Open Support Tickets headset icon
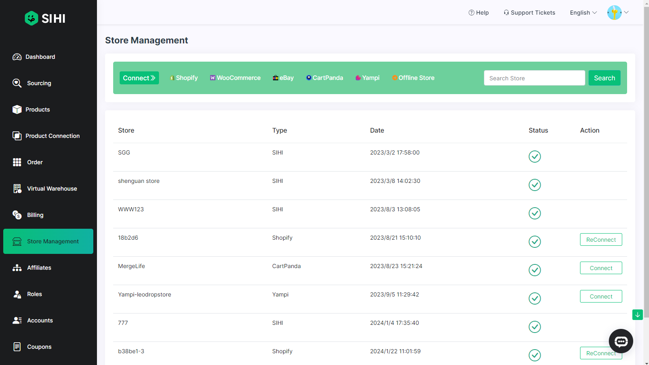This screenshot has height=365, width=649. pos(506,13)
